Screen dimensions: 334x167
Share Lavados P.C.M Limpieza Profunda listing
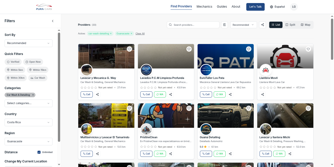171,94
